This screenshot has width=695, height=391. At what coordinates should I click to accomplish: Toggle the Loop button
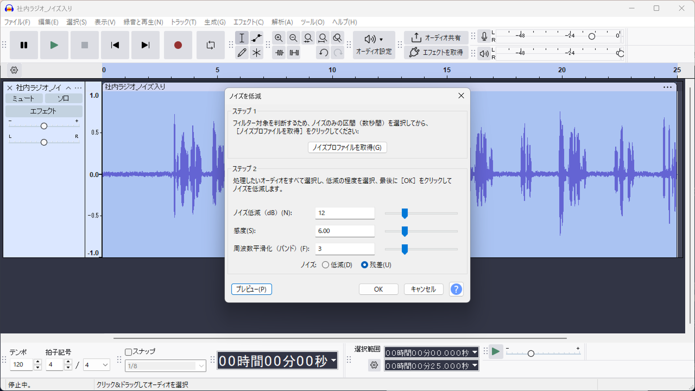(210, 45)
